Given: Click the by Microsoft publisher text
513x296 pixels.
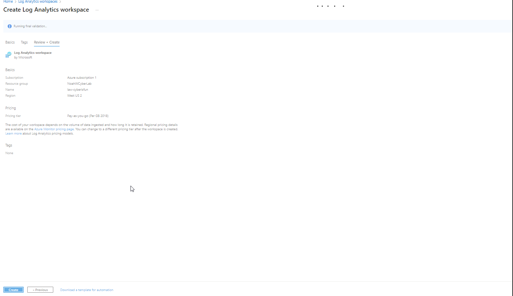Looking at the screenshot, I should 23,57.
